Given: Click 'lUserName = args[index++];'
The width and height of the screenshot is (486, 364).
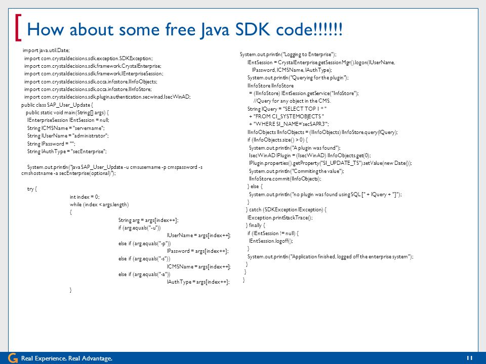Looking at the screenshot, I should click(199, 236).
